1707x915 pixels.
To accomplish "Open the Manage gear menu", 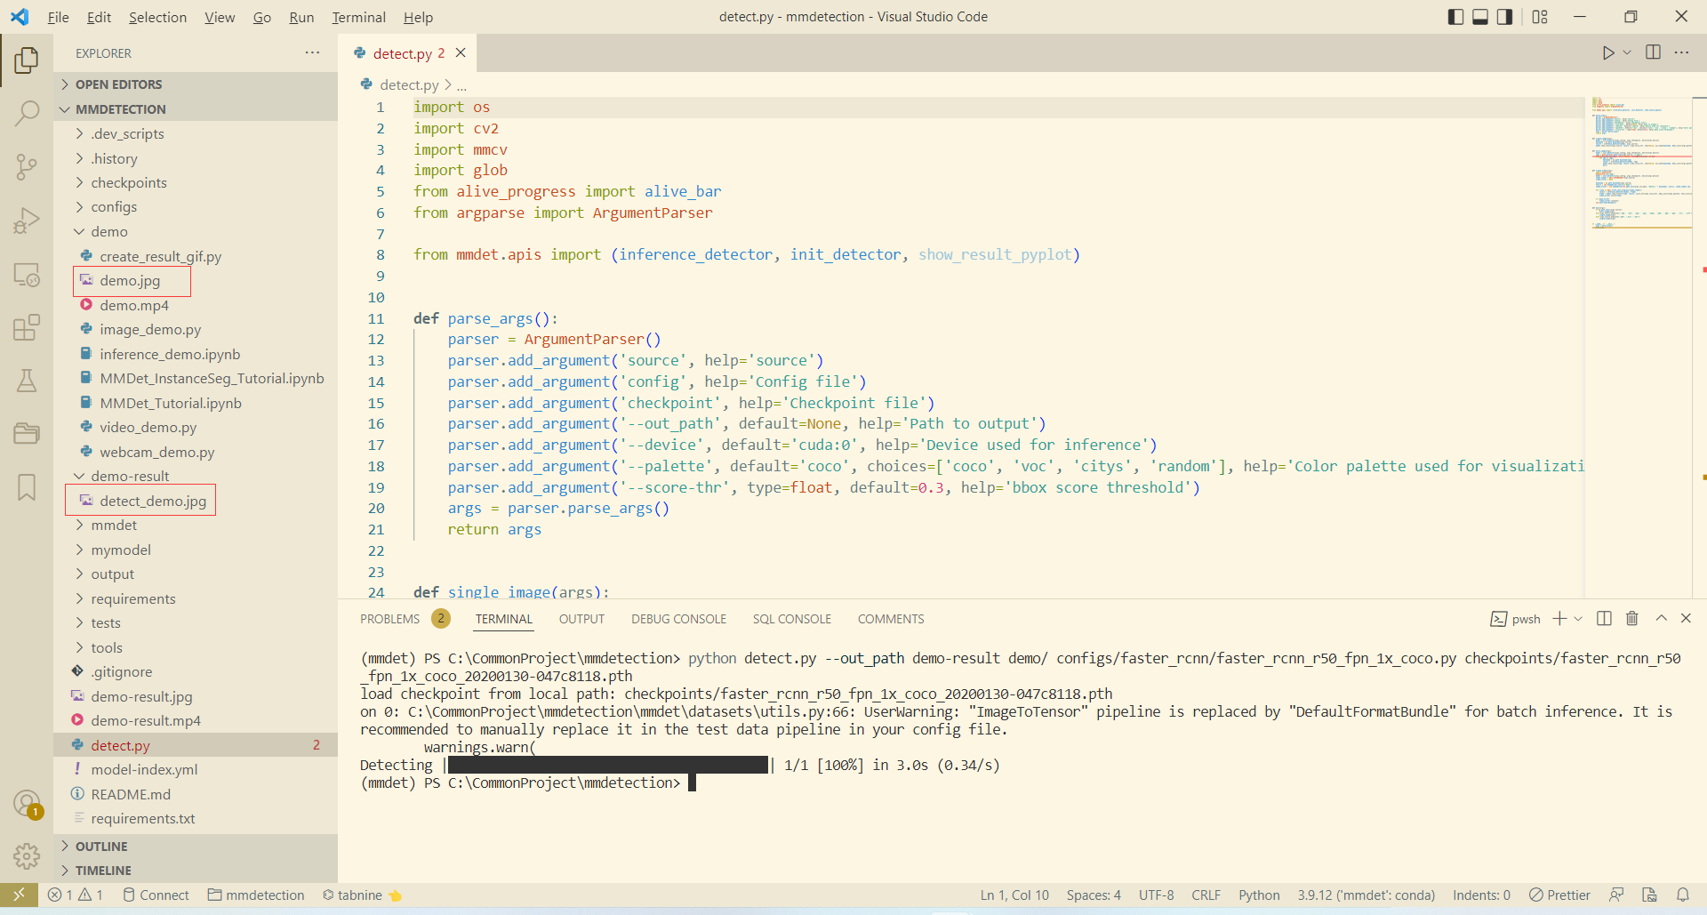I will pos(27,855).
